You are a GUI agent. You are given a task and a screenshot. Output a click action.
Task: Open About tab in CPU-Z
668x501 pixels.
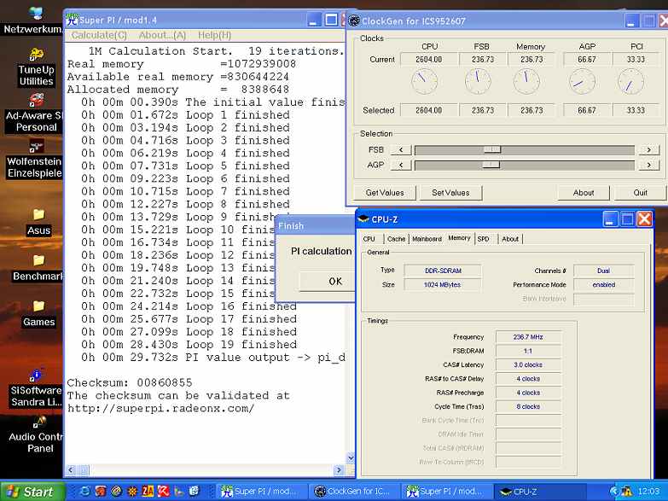[x=510, y=239]
